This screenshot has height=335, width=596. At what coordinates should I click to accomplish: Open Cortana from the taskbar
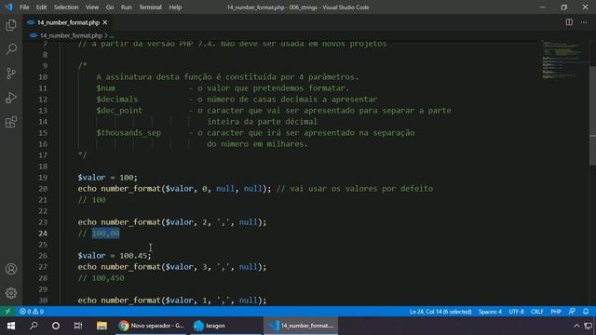(56, 326)
